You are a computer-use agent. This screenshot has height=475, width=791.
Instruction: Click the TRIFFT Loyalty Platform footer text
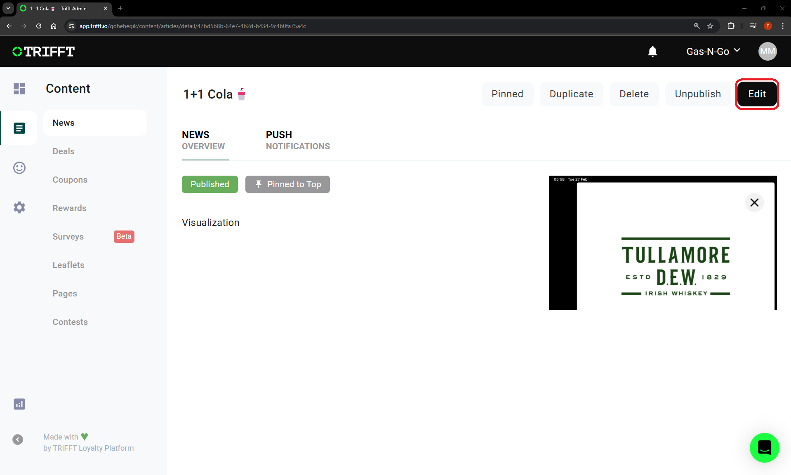tap(89, 448)
